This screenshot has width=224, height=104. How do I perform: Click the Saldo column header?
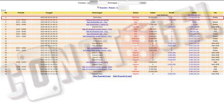click(x=194, y=13)
